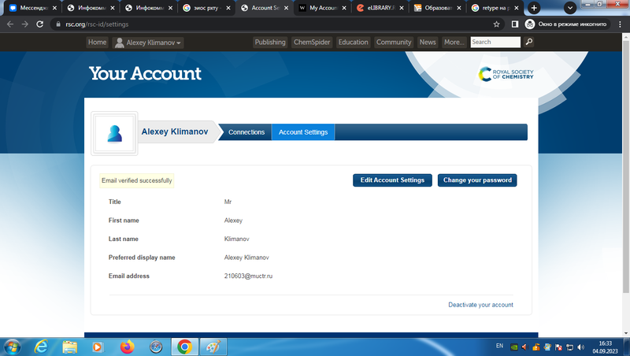
Task: Click the profile avatar picture
Action: click(115, 133)
